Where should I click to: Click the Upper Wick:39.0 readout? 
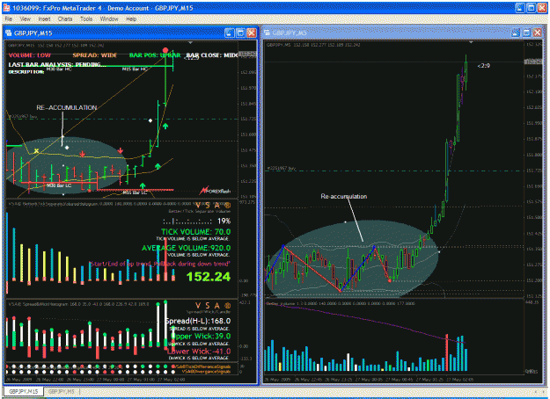pos(201,337)
